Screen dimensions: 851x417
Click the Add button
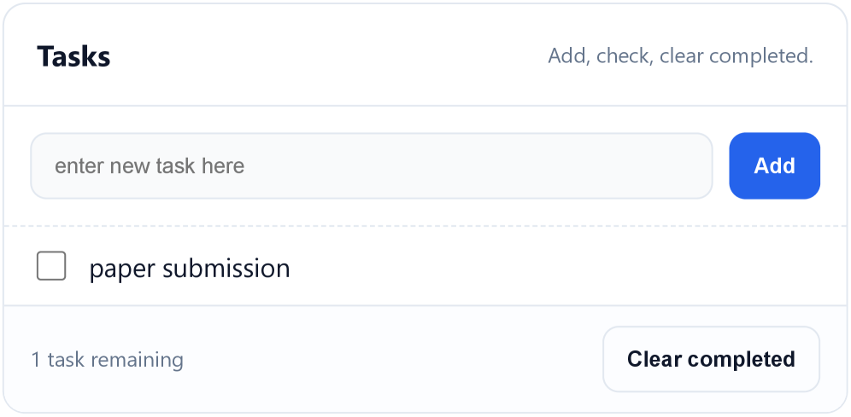click(774, 165)
